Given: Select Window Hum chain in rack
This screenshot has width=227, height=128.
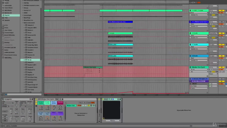Looking at the screenshot, I should [71, 105].
